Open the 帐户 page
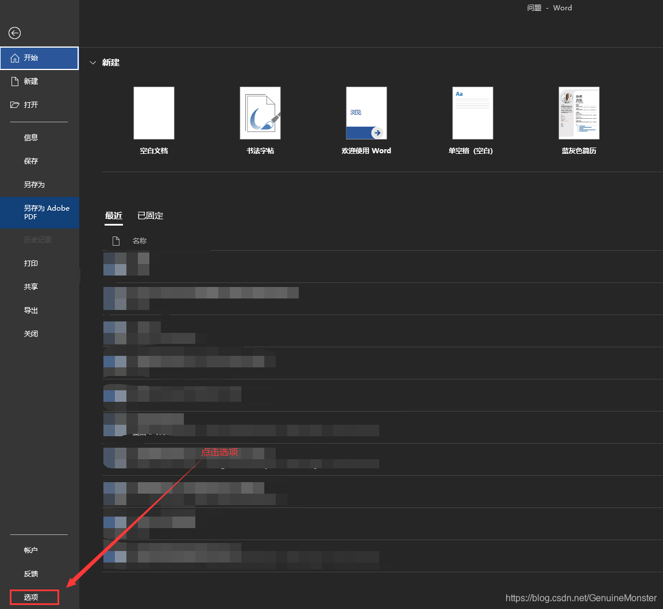The image size is (663, 609). (x=39, y=550)
